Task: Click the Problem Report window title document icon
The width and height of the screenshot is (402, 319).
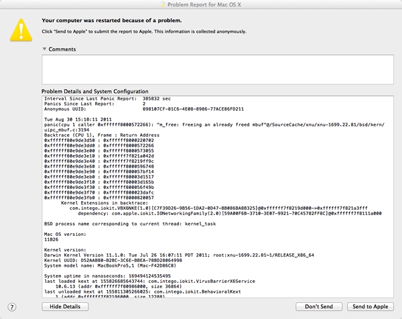Action: pos(163,5)
